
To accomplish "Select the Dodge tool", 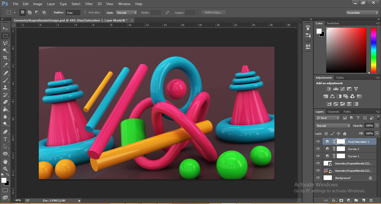I will point(5,124).
